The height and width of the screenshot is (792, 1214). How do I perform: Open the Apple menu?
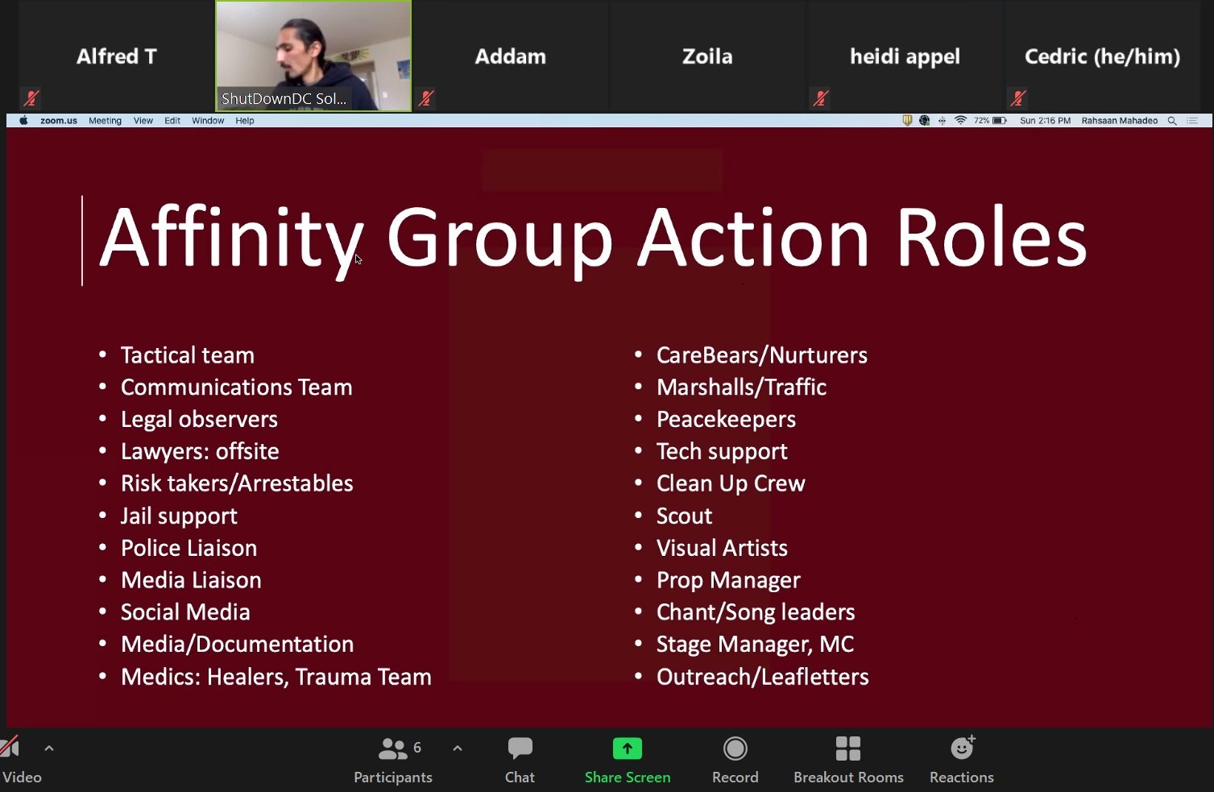click(x=23, y=121)
